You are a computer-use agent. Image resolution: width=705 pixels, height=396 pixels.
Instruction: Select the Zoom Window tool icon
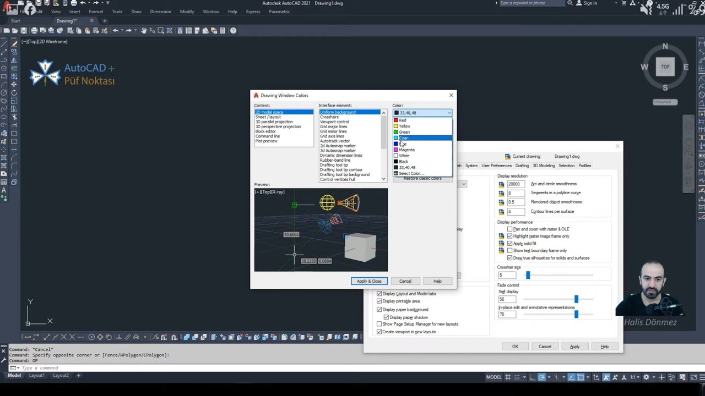pos(161,30)
